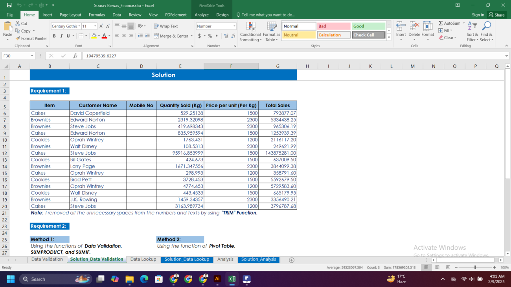Apply the Check Cell style
The height and width of the screenshot is (287, 511).
pos(369,35)
